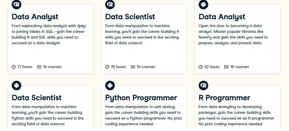Viewport: 289px width, 131px height.
Task: Open the Data Analyst with R heading
Action: coord(35,17)
